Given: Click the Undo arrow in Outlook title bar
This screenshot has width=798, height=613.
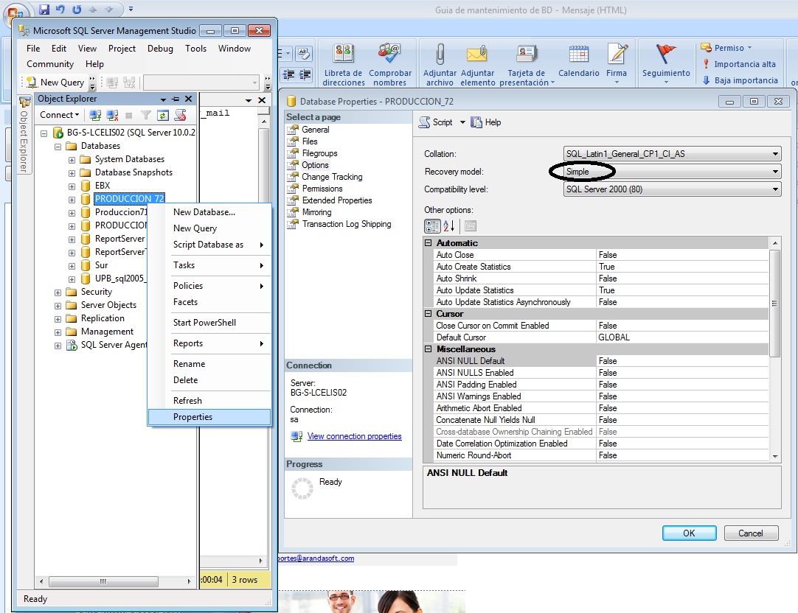Looking at the screenshot, I should [x=60, y=9].
